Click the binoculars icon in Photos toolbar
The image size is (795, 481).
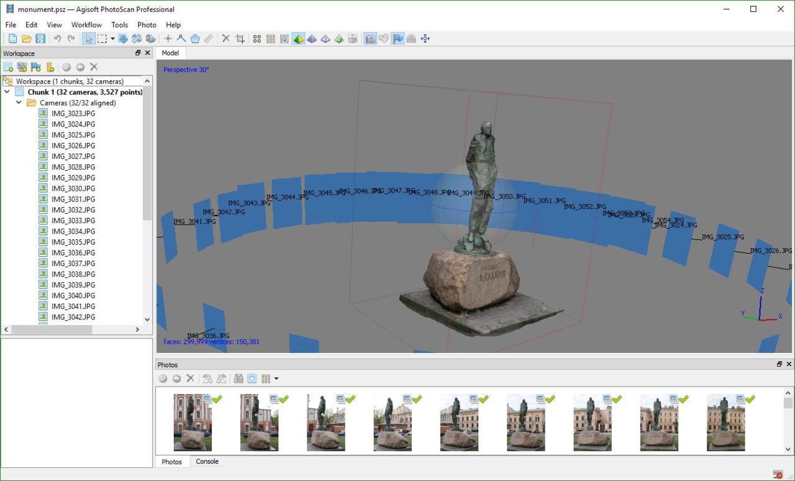click(x=238, y=378)
